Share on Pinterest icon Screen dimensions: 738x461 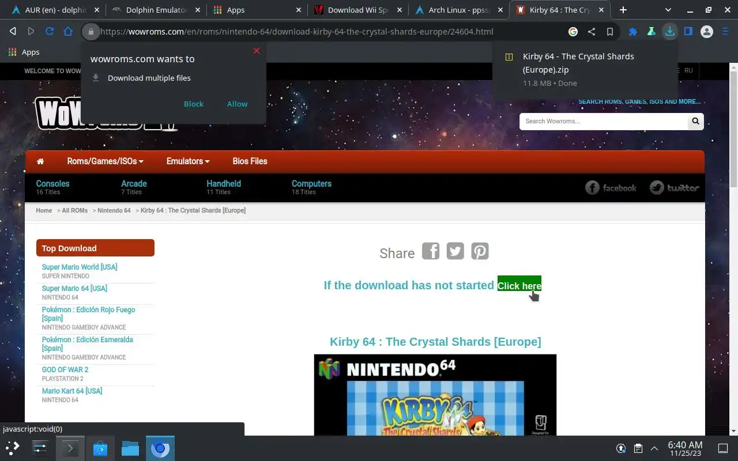tap(480, 251)
